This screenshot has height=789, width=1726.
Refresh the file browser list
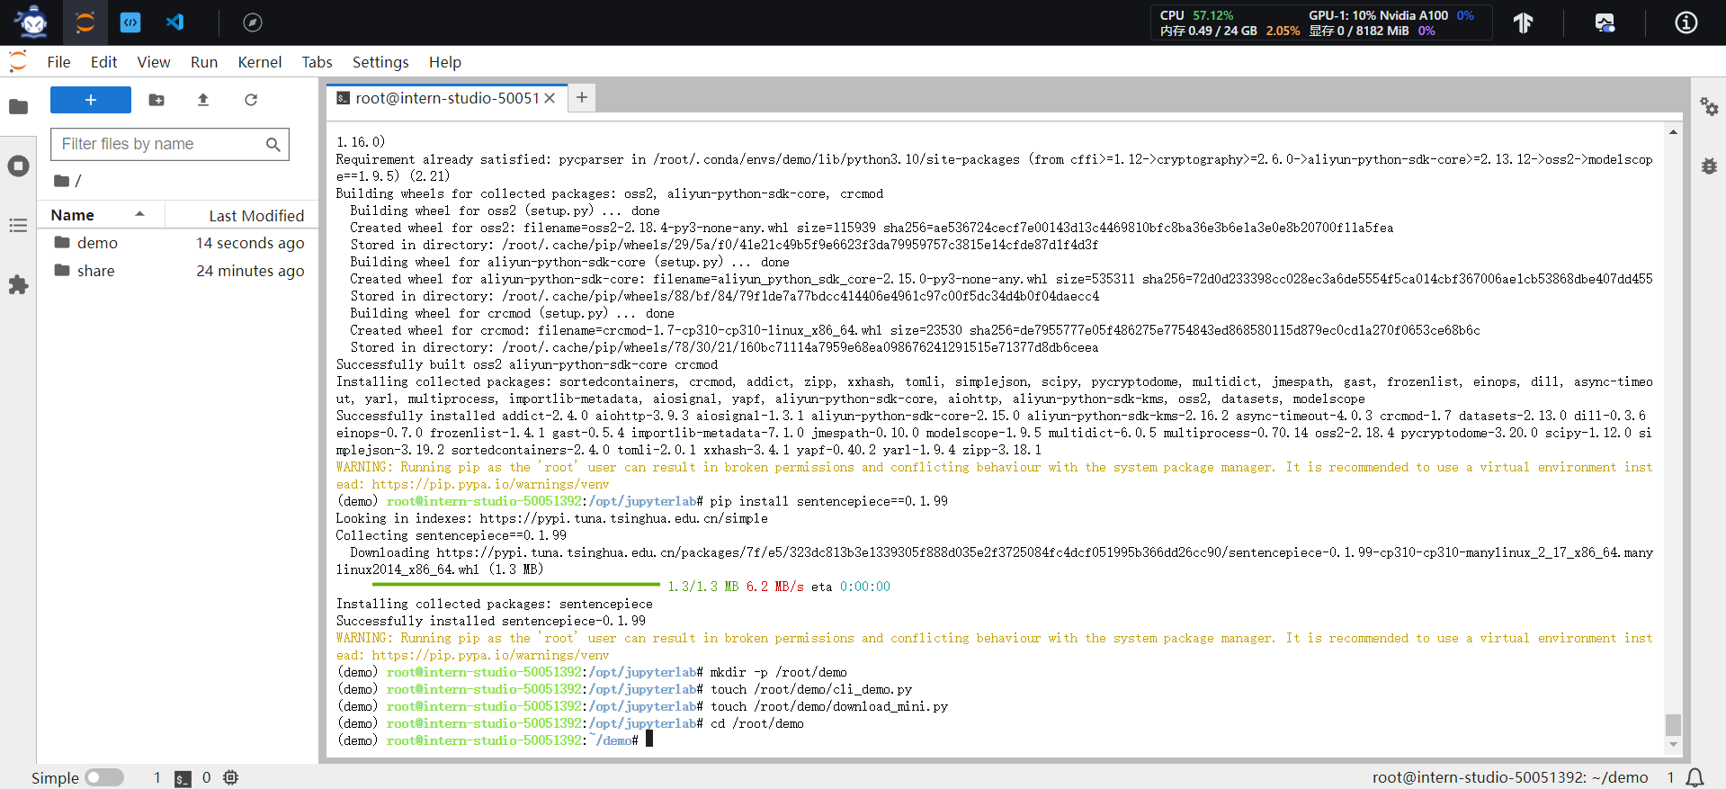tap(251, 100)
